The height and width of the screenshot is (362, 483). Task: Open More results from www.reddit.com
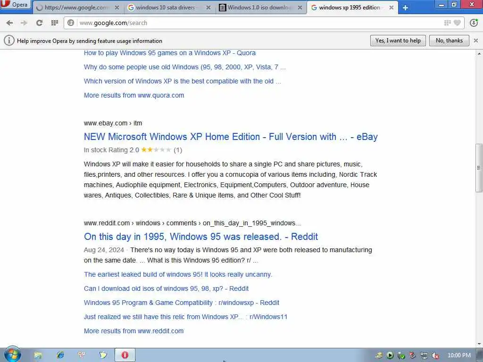tap(133, 331)
